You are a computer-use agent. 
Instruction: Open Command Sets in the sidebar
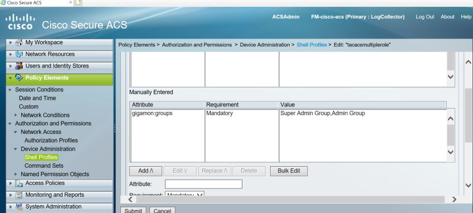click(x=44, y=166)
